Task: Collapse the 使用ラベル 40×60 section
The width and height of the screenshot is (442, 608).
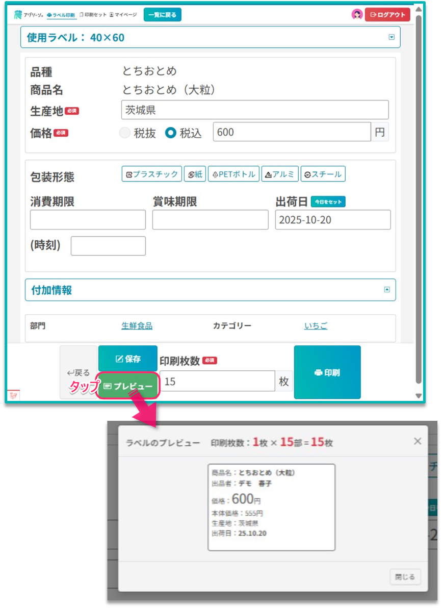Action: coord(392,37)
